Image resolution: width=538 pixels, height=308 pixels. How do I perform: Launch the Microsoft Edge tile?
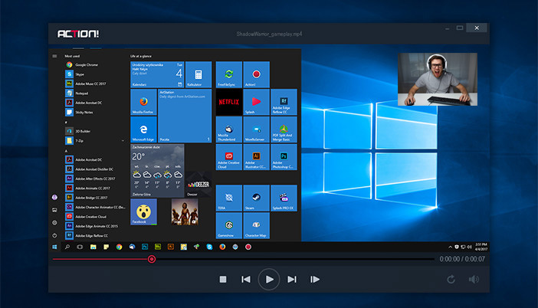[143, 129]
